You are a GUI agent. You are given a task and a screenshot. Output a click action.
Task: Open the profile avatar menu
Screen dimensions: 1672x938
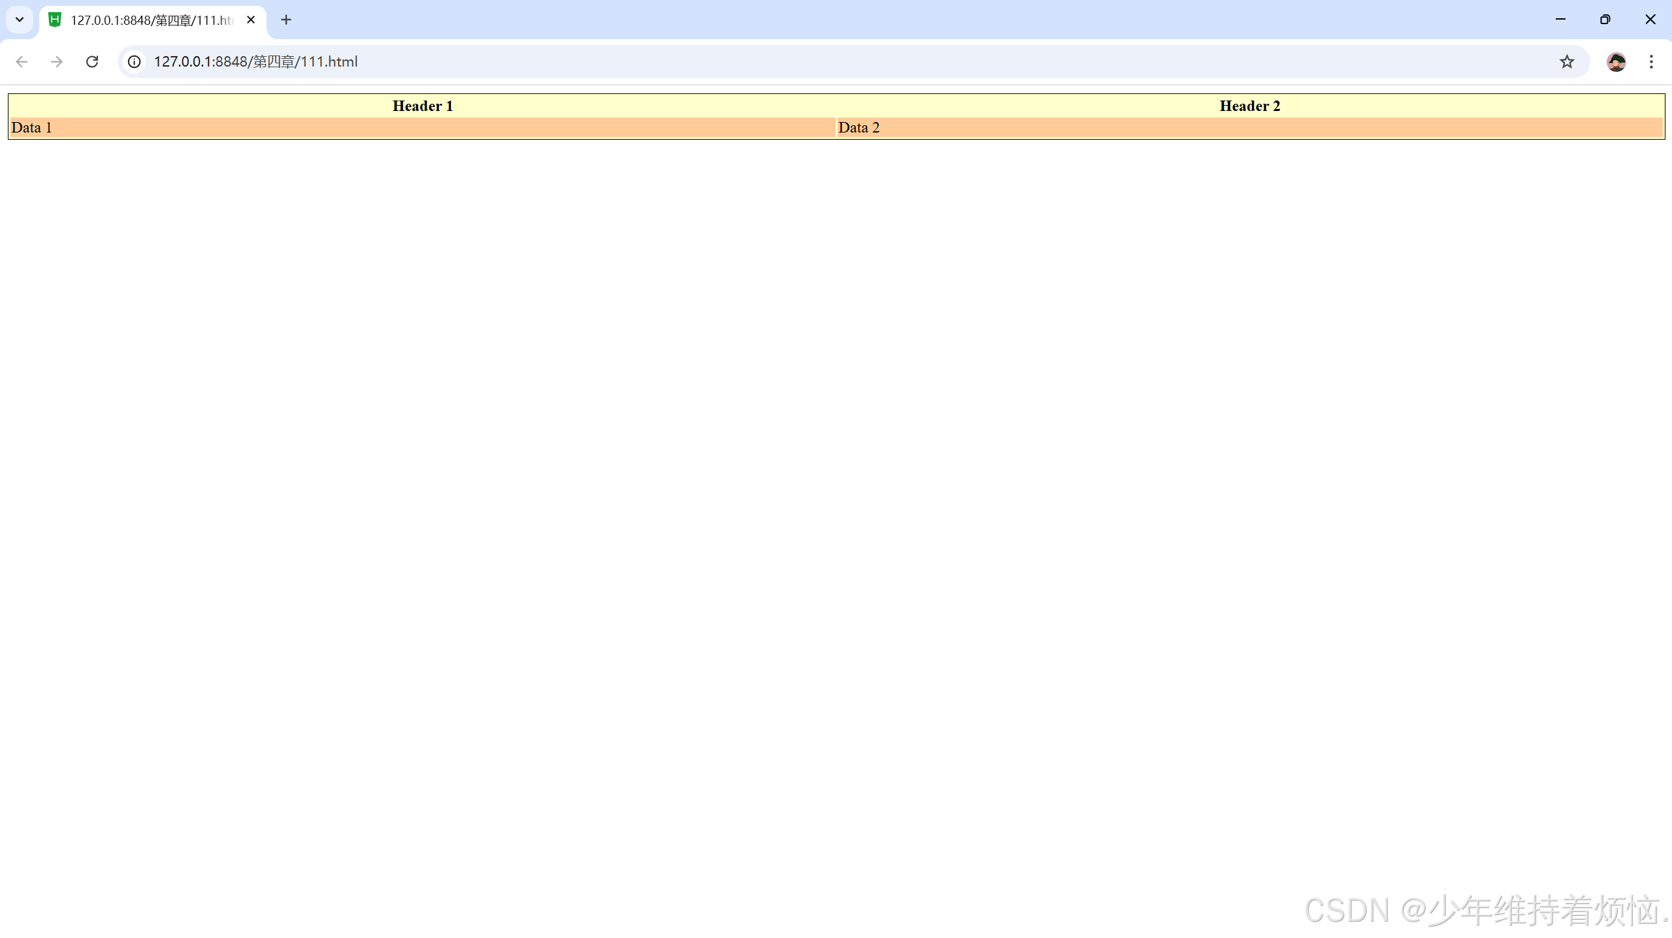point(1616,61)
